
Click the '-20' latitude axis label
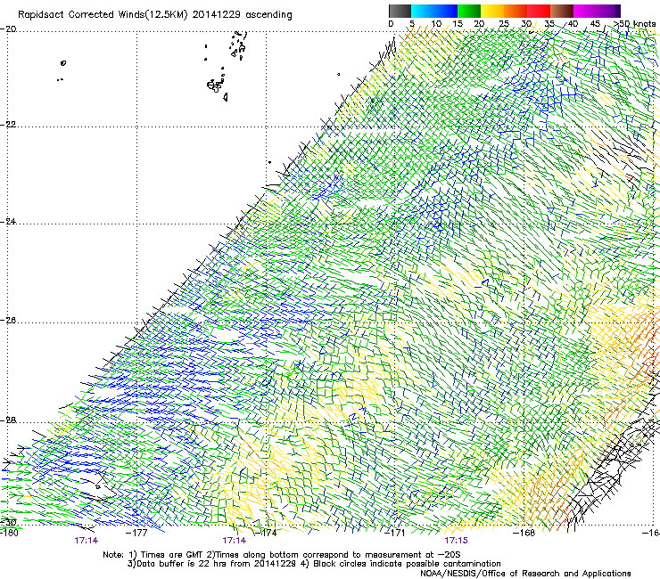pos(8,29)
